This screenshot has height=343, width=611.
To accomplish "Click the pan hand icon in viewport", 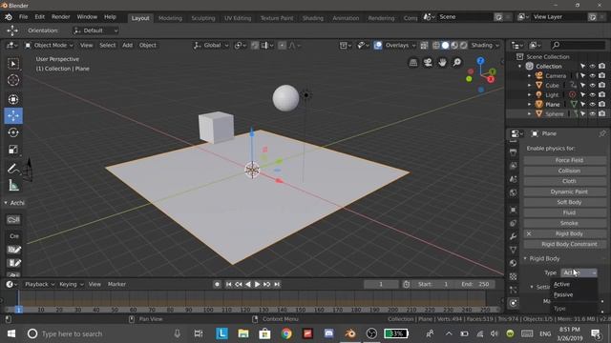I will [x=442, y=63].
